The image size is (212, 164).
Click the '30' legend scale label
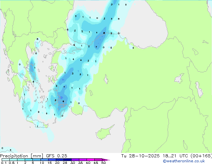73,163
